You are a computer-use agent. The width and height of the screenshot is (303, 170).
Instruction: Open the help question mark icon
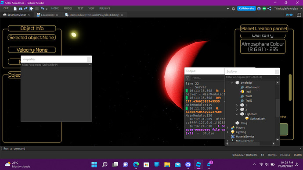tap(259, 8)
